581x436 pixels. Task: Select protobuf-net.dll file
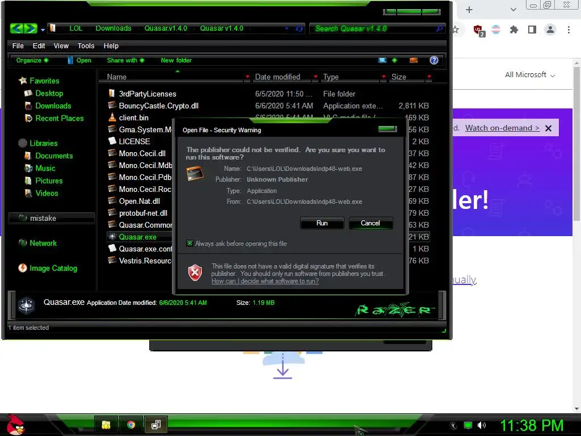coord(143,213)
